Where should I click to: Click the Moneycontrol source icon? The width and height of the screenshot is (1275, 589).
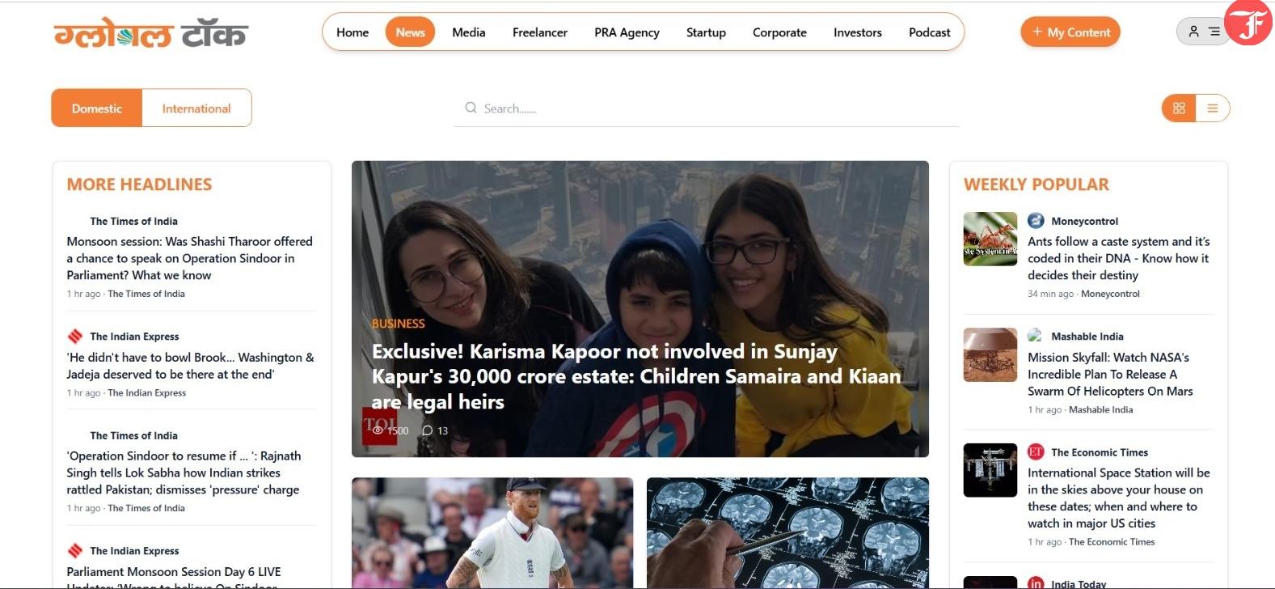click(1036, 220)
